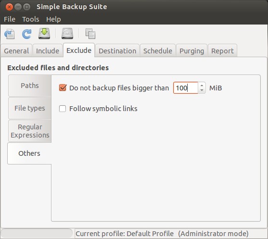
Task: Increase max file size with up arrow
Action: [202, 86]
